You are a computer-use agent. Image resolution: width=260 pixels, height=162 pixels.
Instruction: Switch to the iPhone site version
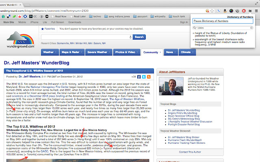pyautogui.click(x=34, y=22)
